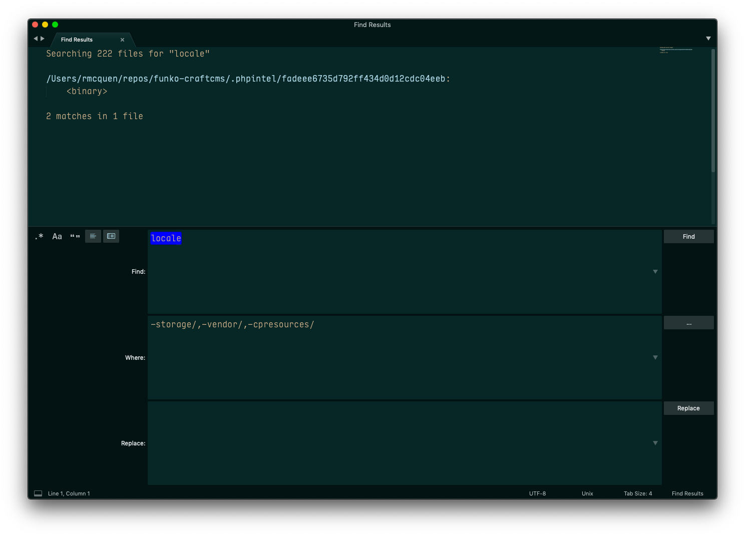Open the Replace field history dropdown
745x536 pixels.
click(x=655, y=443)
